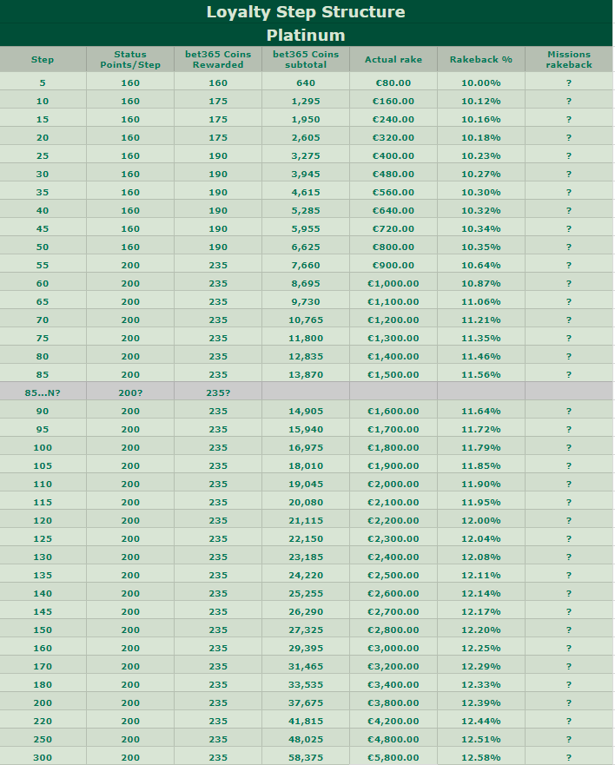
Task: Click the cell reading '200?'
Action: [130, 392]
